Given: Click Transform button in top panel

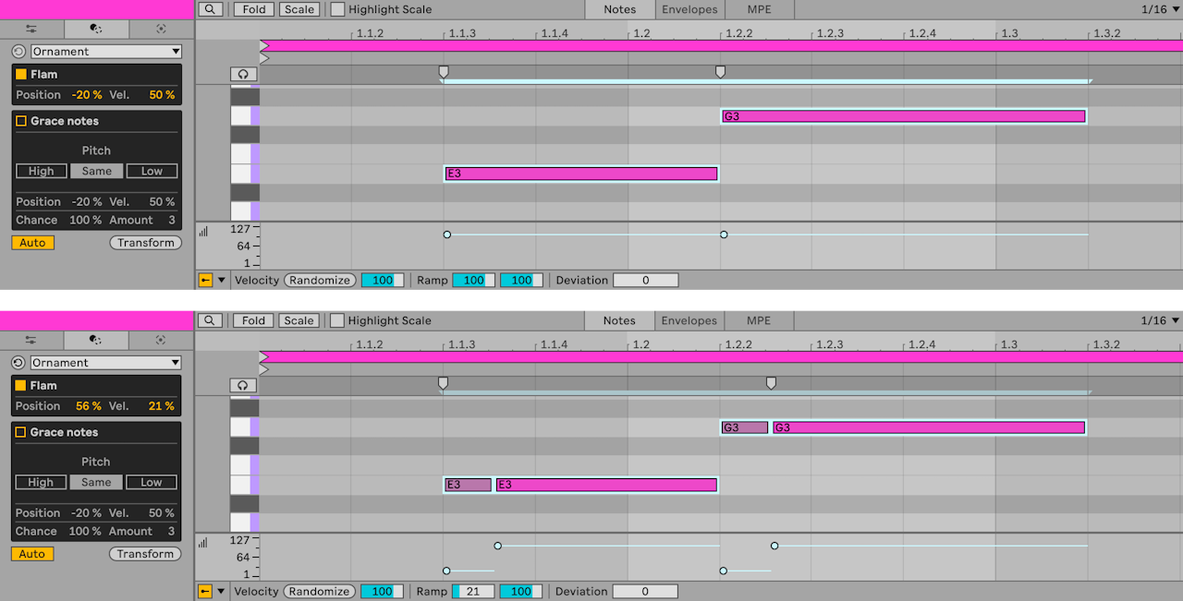Looking at the screenshot, I should [146, 243].
